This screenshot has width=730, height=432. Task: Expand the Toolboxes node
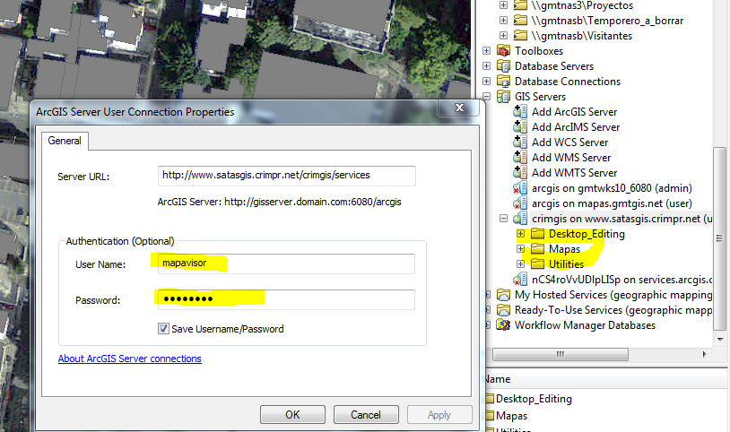tap(486, 51)
